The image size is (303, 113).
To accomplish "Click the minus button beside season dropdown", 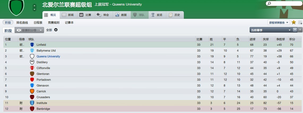I will 295,30.
